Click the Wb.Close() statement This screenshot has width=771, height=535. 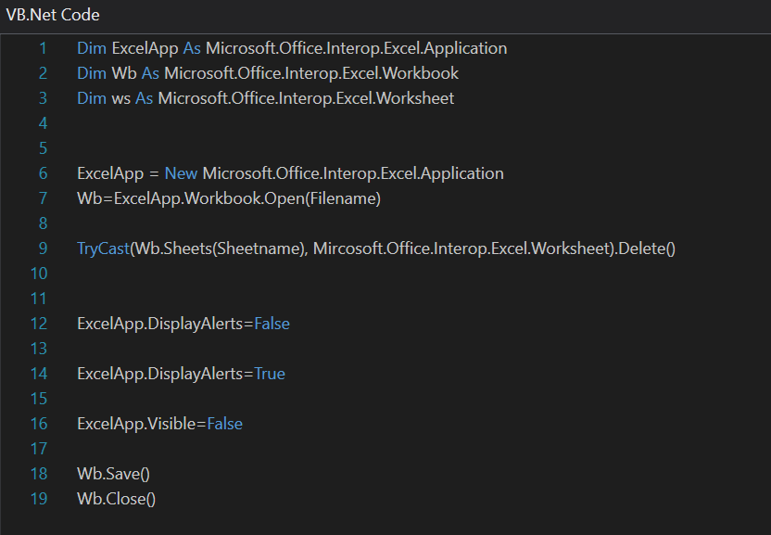coord(116,499)
